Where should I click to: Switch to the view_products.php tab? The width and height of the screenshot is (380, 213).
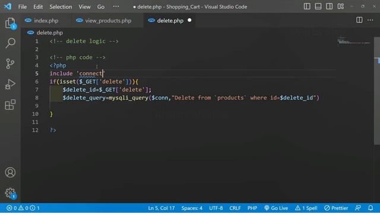pyautogui.click(x=108, y=21)
